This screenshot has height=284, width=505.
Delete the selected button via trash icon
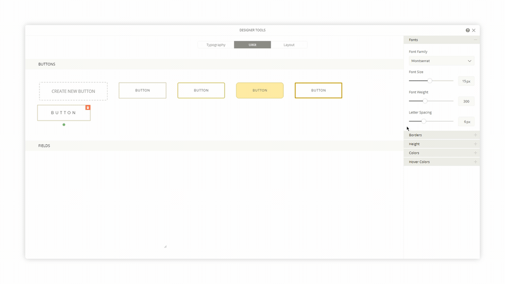88,107
